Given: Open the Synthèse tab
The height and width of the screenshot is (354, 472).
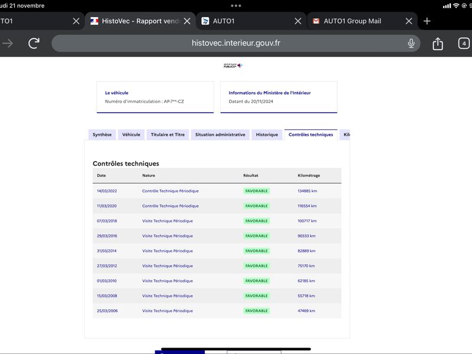Looking at the screenshot, I should (102, 135).
